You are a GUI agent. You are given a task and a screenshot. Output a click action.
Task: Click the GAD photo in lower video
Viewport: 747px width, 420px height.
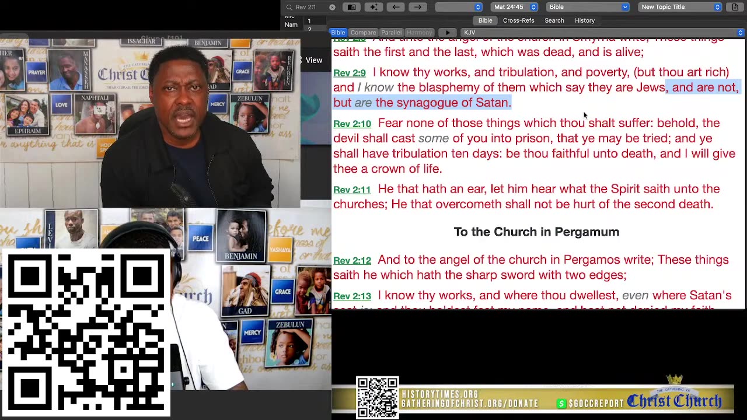tap(245, 289)
